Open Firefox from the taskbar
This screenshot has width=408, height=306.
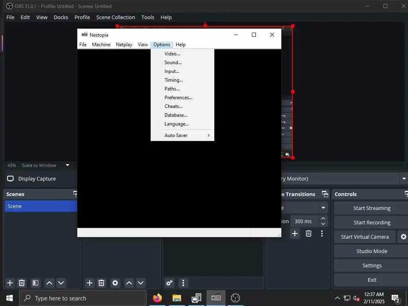(157, 298)
